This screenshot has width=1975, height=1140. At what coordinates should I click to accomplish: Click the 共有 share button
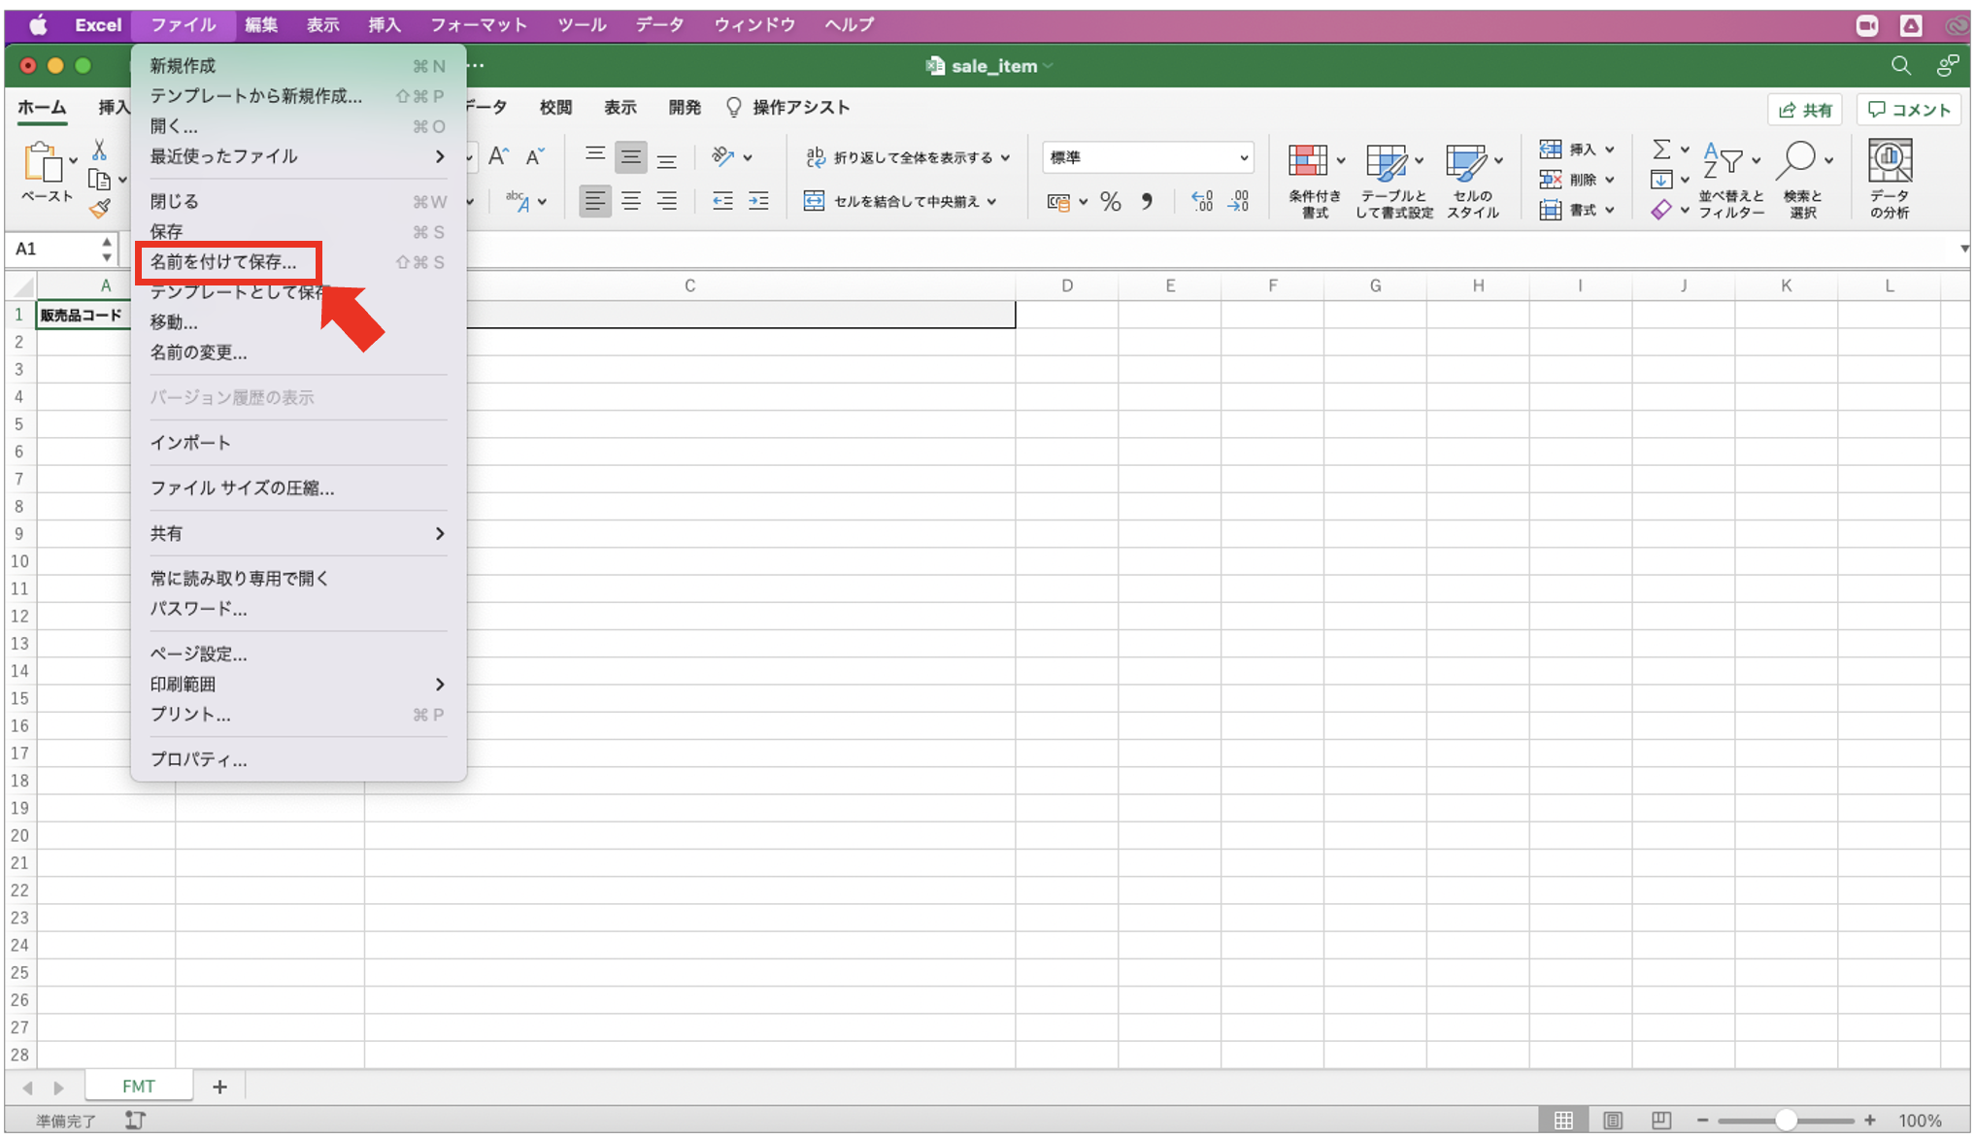[1804, 110]
